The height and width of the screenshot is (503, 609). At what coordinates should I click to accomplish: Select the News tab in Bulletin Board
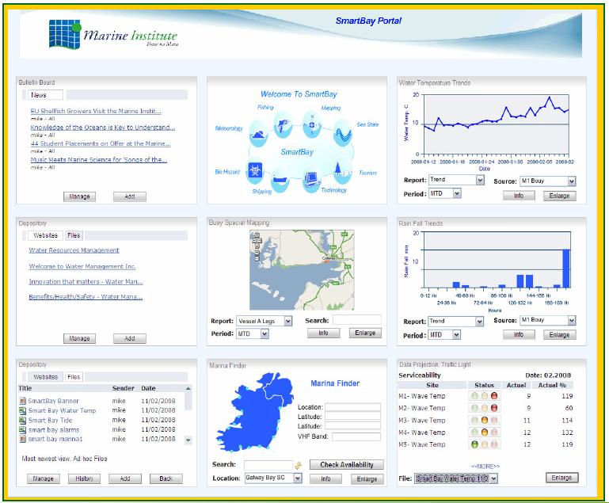(44, 95)
